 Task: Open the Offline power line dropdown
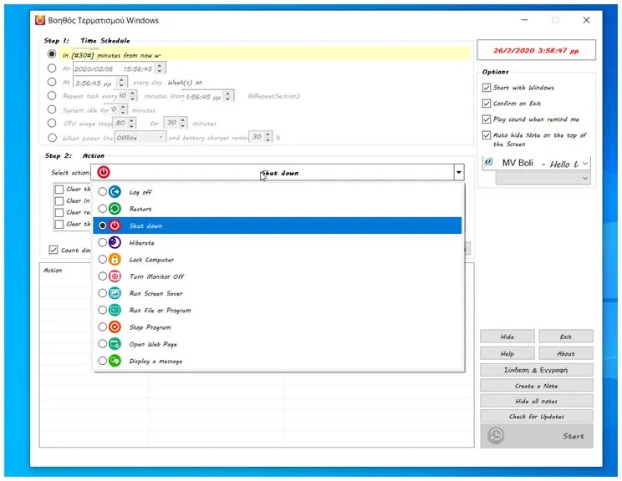pyautogui.click(x=140, y=138)
